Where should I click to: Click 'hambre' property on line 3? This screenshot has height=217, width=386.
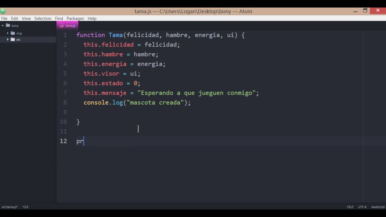[112, 54]
